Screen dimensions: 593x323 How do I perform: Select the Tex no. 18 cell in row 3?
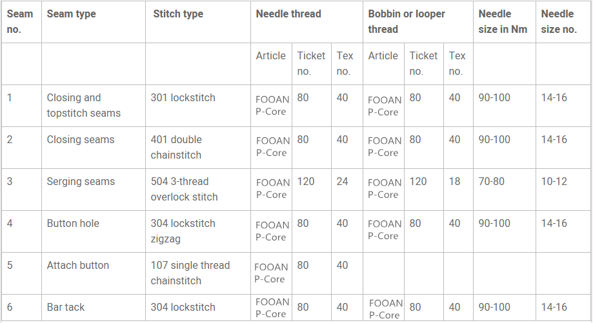(x=458, y=190)
